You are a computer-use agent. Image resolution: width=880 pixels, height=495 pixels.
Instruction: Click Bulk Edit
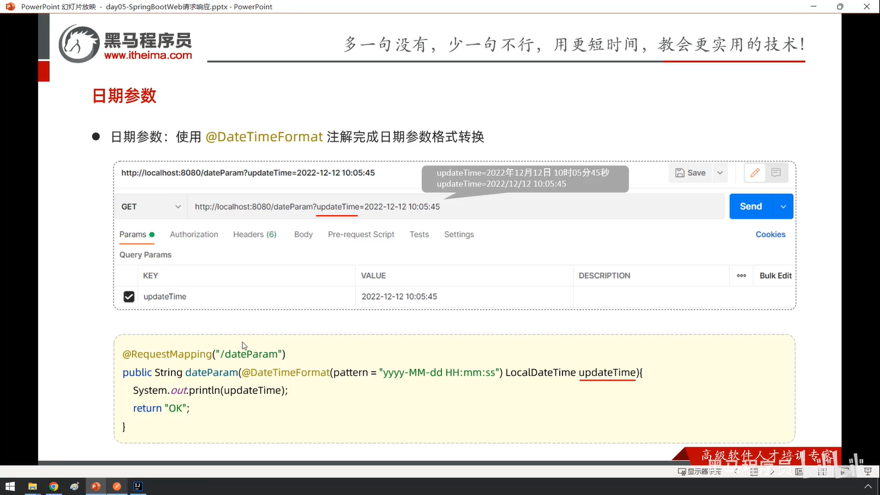point(776,275)
